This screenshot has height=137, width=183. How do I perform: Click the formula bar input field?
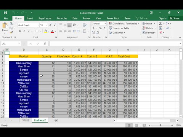pos(114,43)
